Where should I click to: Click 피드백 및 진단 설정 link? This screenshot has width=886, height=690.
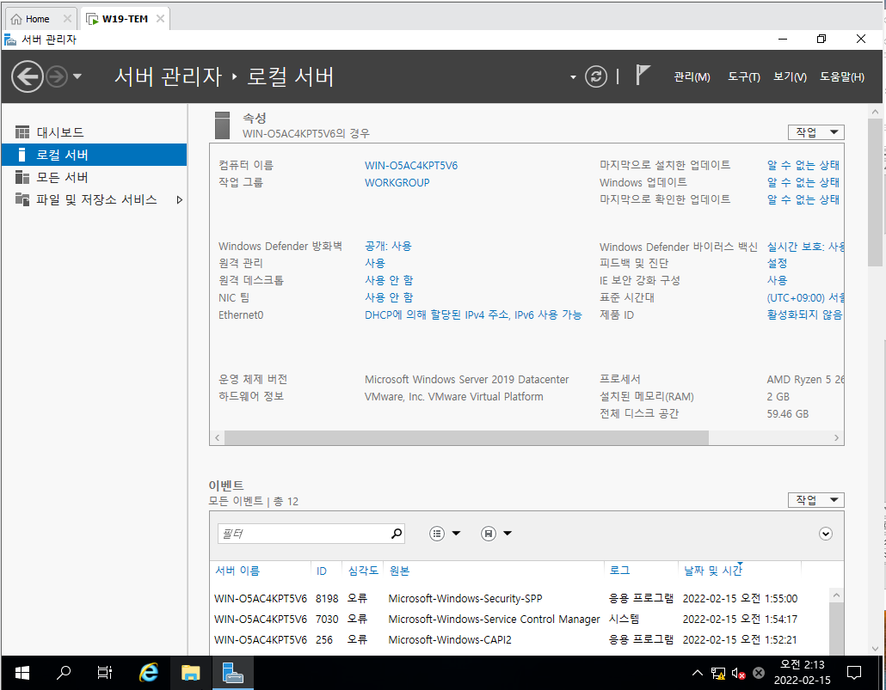[777, 263]
